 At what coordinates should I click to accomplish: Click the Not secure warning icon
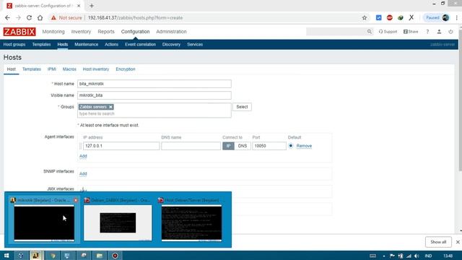53,17
